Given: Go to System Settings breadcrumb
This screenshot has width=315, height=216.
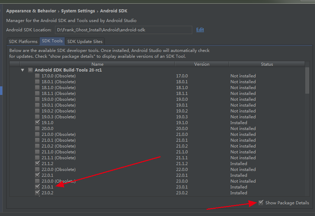Looking at the screenshot, I should 78,11.
